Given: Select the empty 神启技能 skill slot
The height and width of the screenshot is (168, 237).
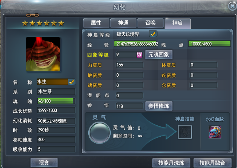Looking at the screenshot, I should [185, 132].
